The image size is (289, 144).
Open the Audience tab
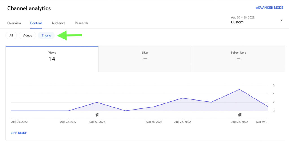coord(58,23)
